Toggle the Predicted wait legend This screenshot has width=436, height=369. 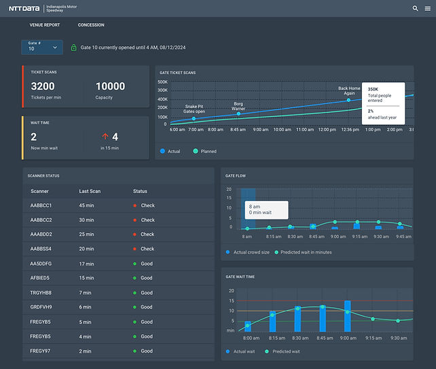coord(283,351)
